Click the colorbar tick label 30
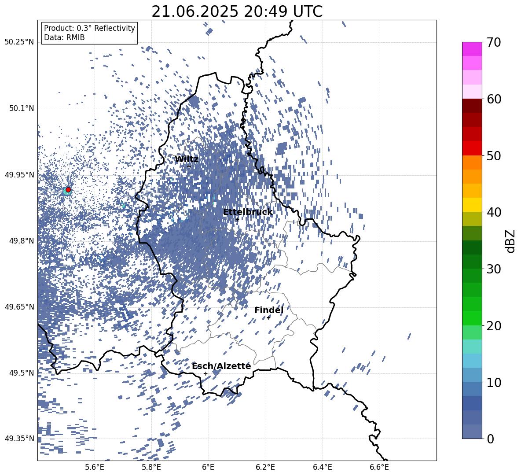 point(494,269)
